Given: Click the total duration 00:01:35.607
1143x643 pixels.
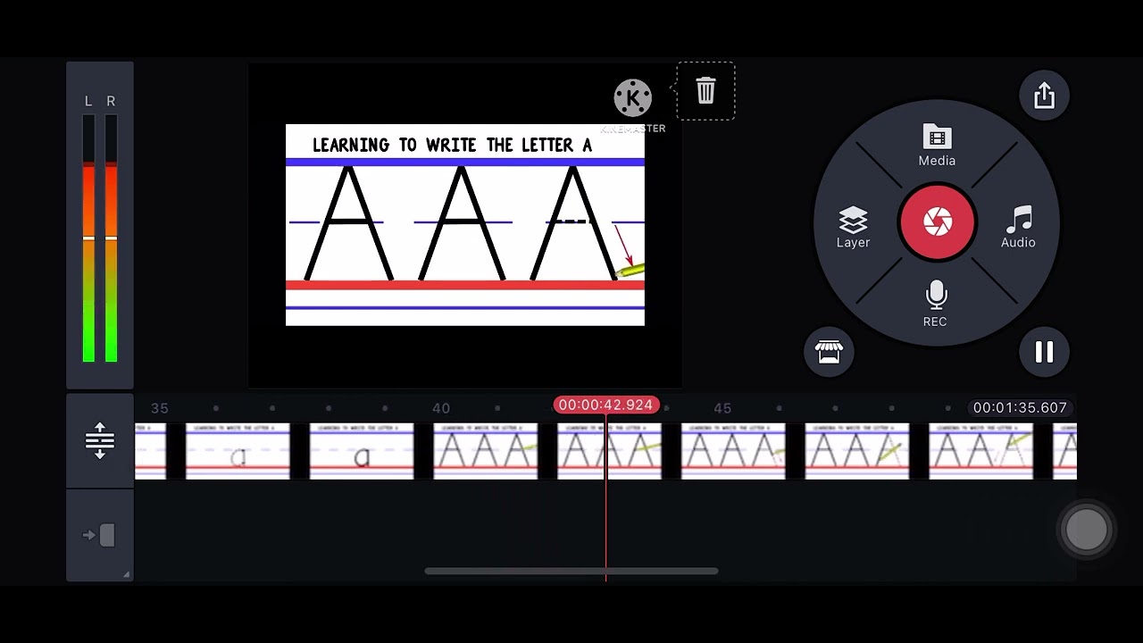Looking at the screenshot, I should coord(1020,407).
